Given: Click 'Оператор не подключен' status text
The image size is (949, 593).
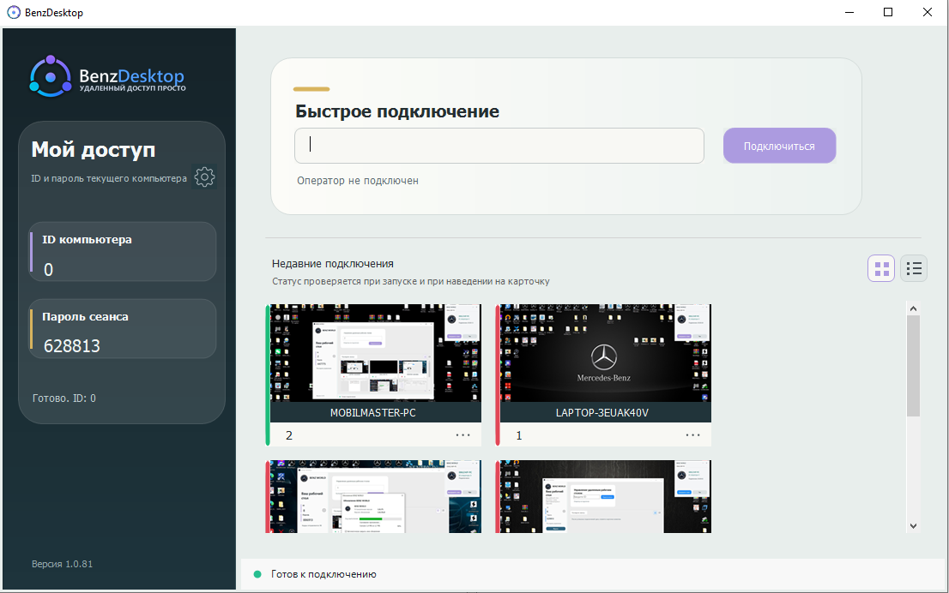Looking at the screenshot, I should point(358,181).
